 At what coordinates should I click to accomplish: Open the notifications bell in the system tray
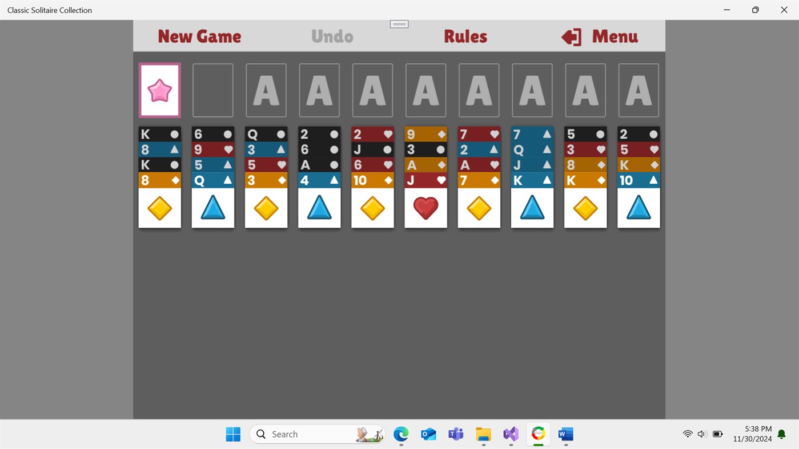(x=781, y=434)
